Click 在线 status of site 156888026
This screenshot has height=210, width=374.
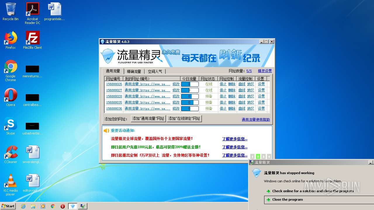[209, 84]
